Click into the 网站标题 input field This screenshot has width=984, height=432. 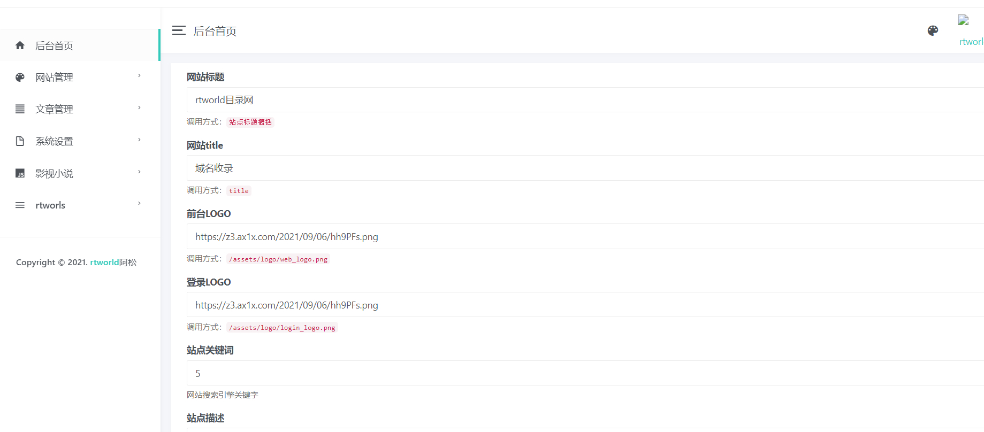pyautogui.click(x=585, y=100)
